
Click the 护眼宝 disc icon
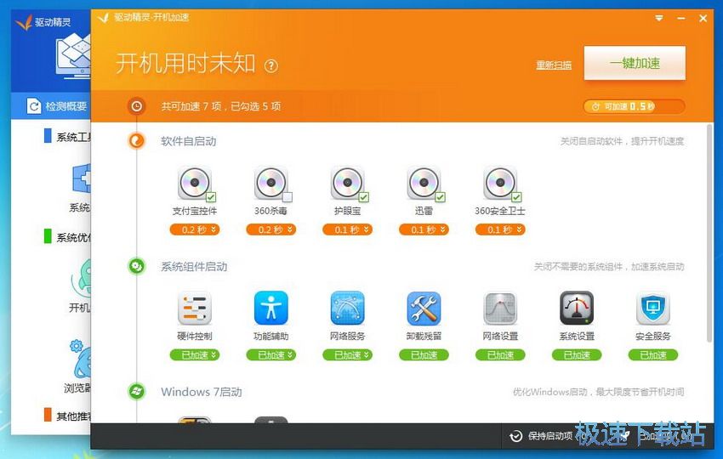pos(347,183)
